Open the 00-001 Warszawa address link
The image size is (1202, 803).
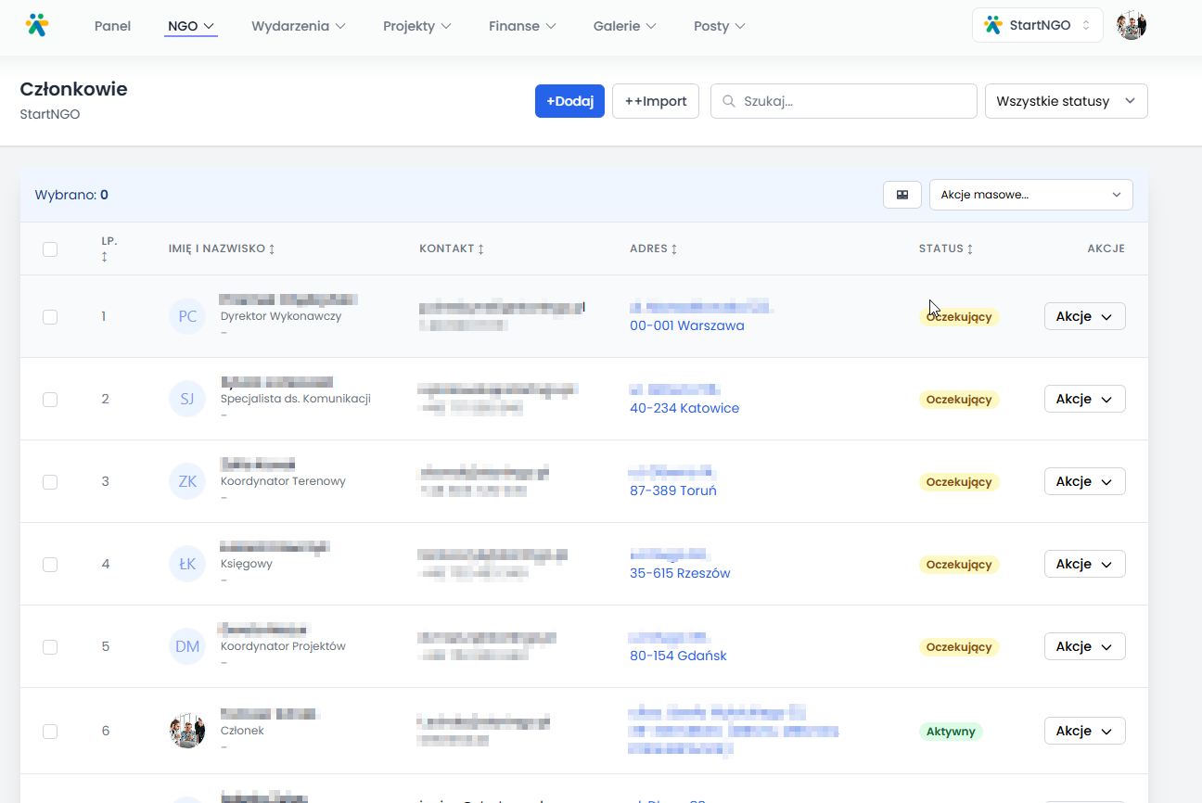point(686,325)
